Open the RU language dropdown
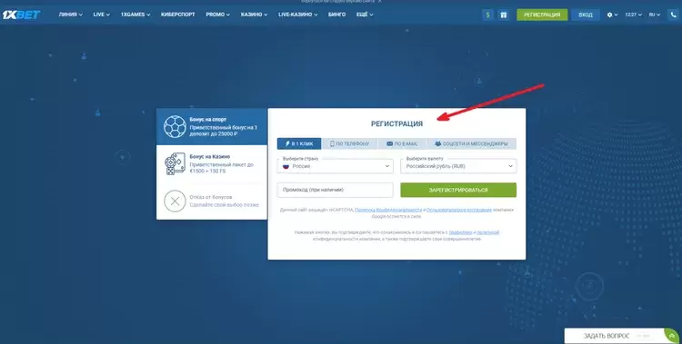 pos(654,15)
